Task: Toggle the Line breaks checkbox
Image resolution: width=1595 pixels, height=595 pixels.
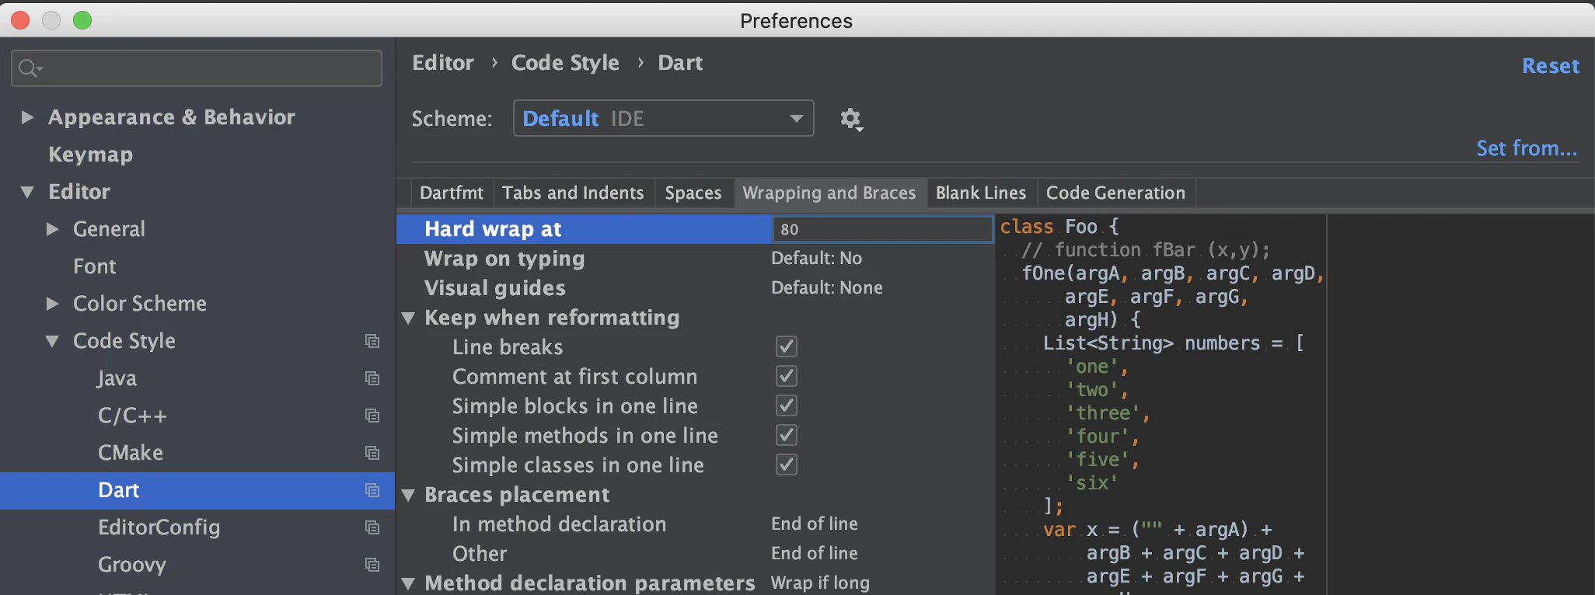Action: pos(787,346)
